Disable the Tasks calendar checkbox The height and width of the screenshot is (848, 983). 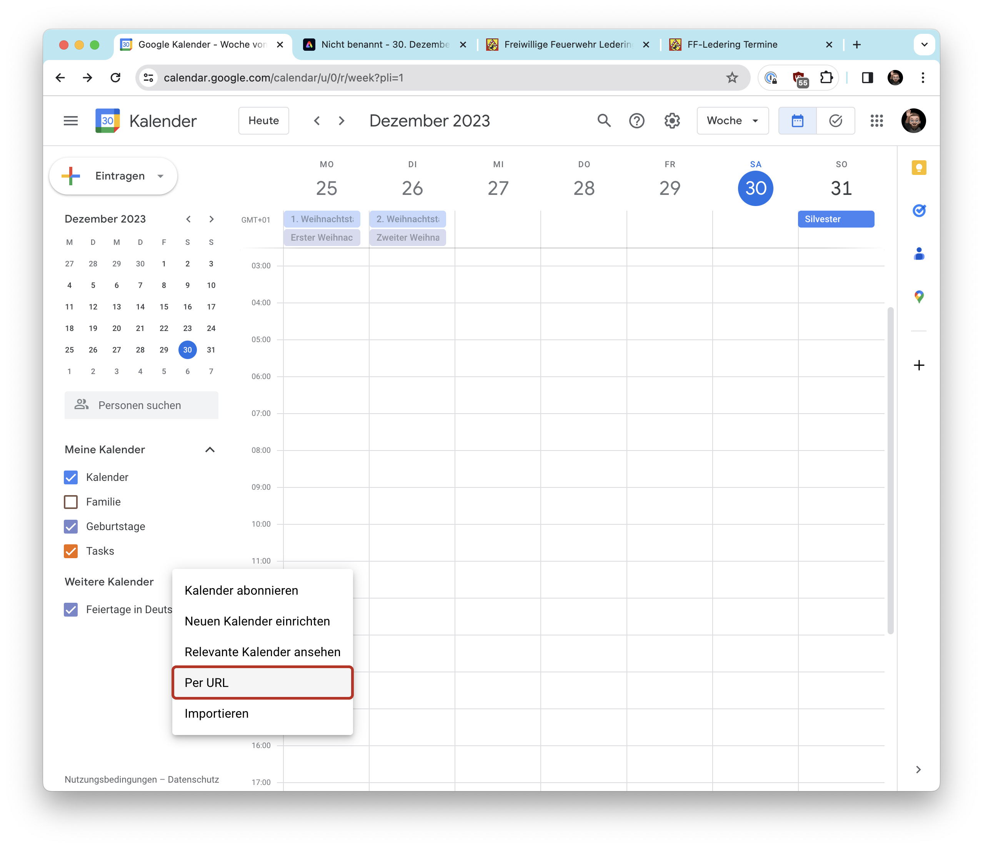pos(71,551)
